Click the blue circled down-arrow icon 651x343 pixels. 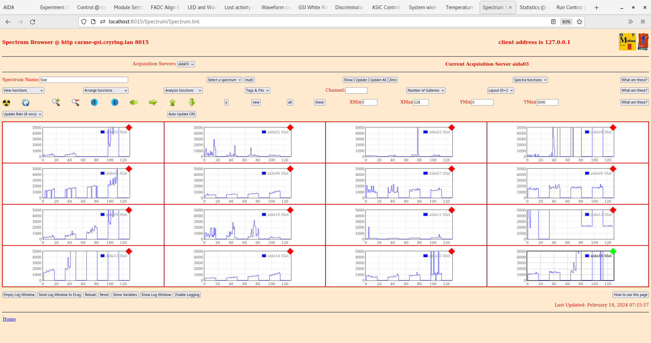tap(94, 102)
